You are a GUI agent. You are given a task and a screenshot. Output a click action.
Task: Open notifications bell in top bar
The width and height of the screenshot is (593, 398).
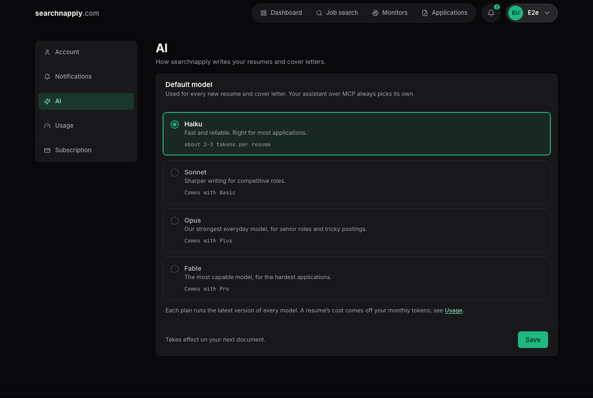click(x=491, y=13)
